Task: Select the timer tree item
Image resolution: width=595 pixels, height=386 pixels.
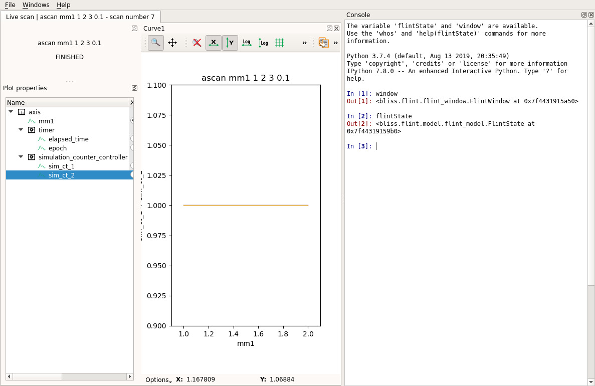Action: pyautogui.click(x=46, y=130)
